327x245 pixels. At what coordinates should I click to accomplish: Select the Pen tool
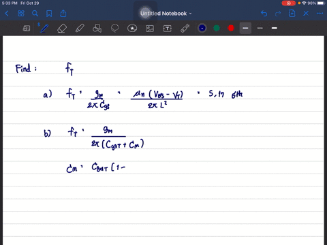tap(44, 29)
